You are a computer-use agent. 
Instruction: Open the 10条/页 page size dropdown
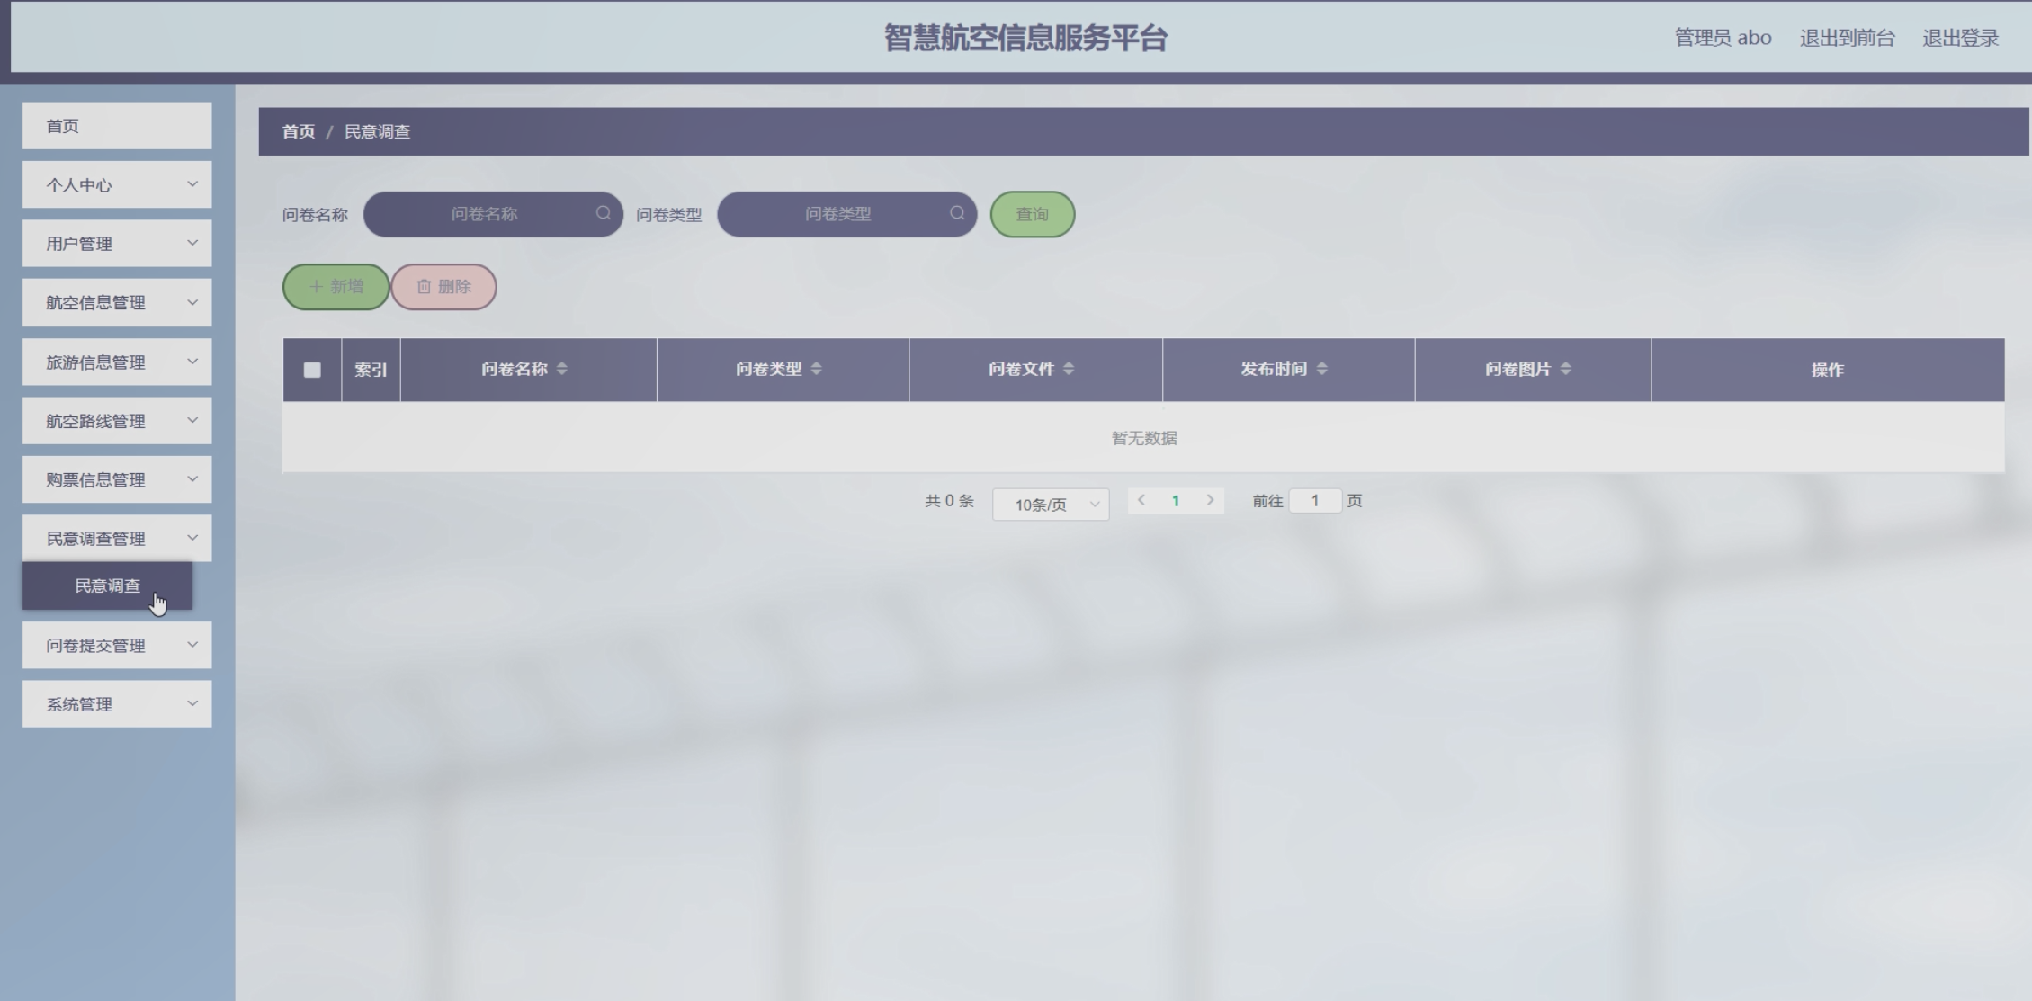1050,505
